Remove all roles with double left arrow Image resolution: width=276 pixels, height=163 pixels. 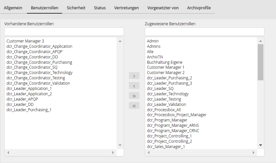click(134, 106)
